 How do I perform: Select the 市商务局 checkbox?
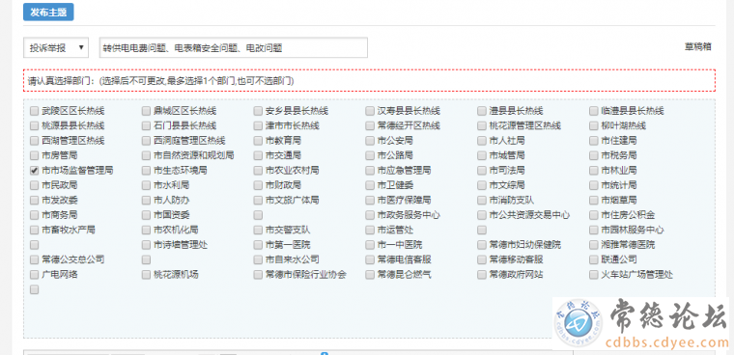[34, 215]
